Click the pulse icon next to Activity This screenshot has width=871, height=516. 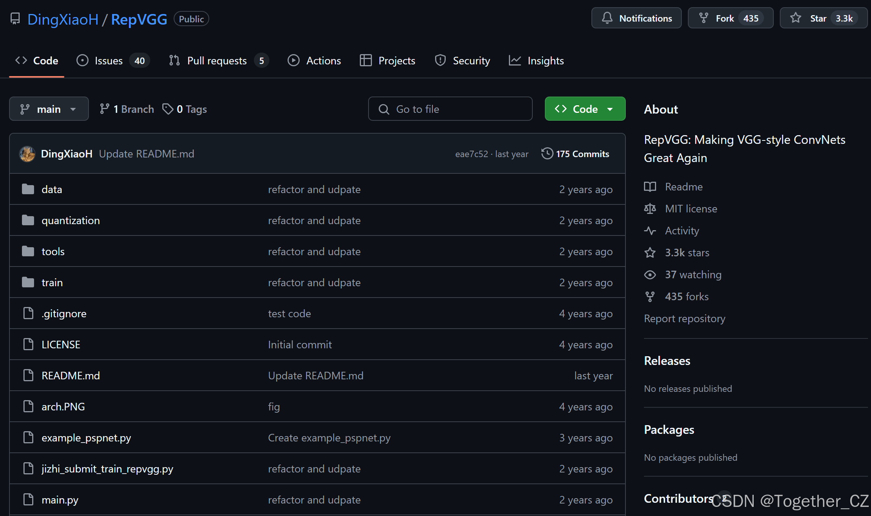point(650,231)
